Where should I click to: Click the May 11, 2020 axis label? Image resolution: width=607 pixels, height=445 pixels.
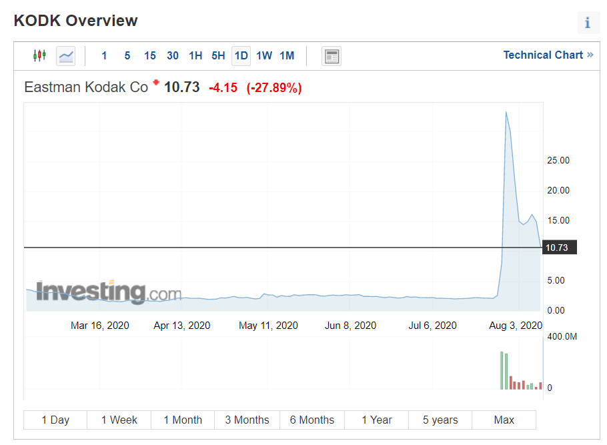[x=268, y=326]
